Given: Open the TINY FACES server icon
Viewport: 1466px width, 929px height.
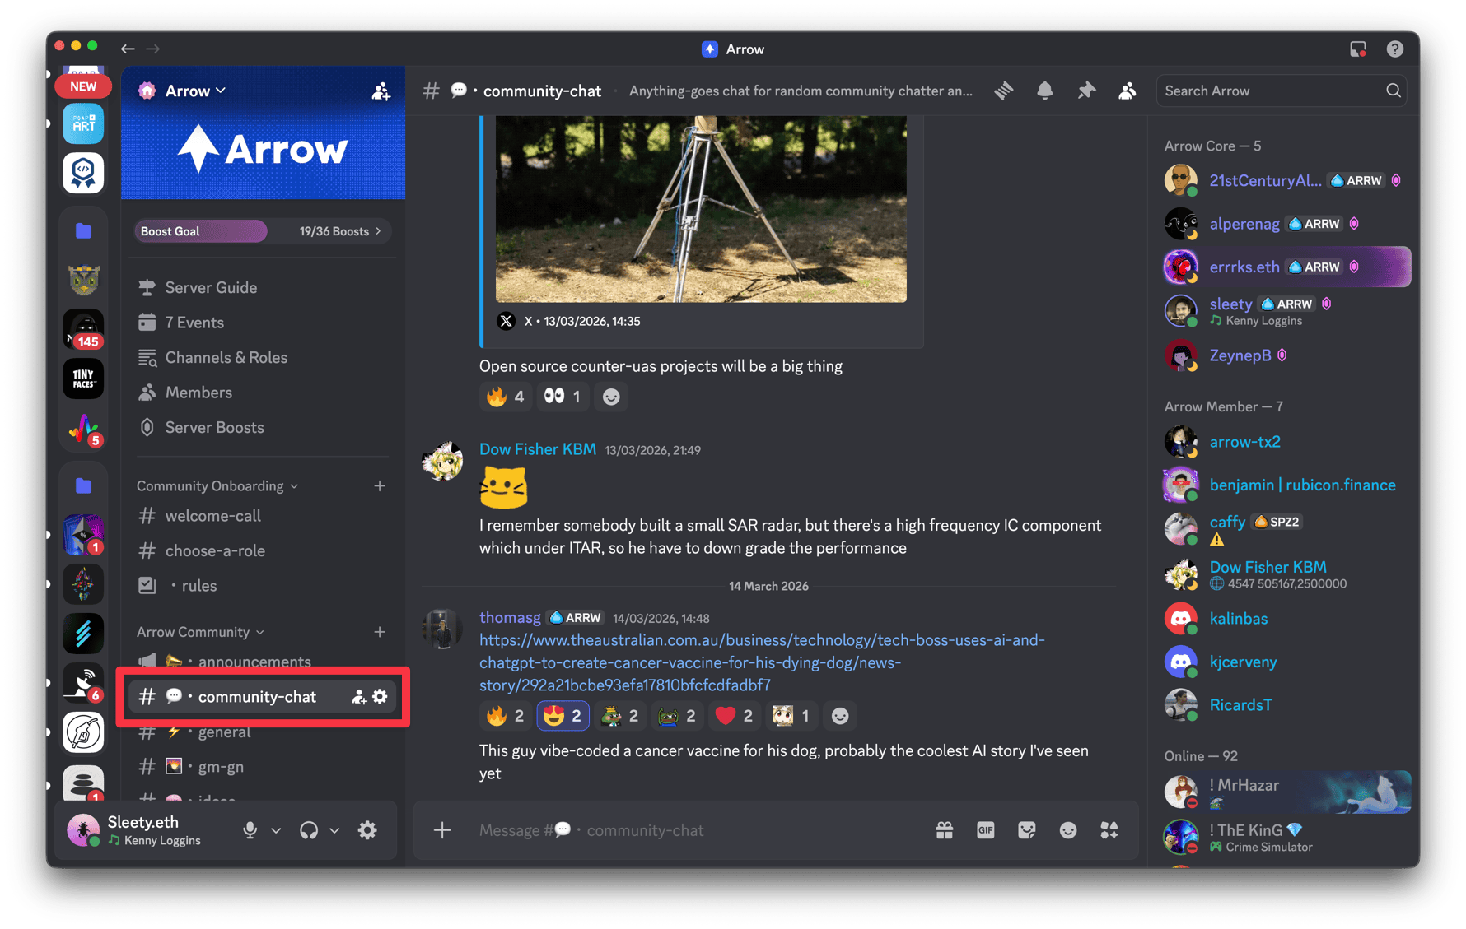Looking at the screenshot, I should tap(83, 379).
